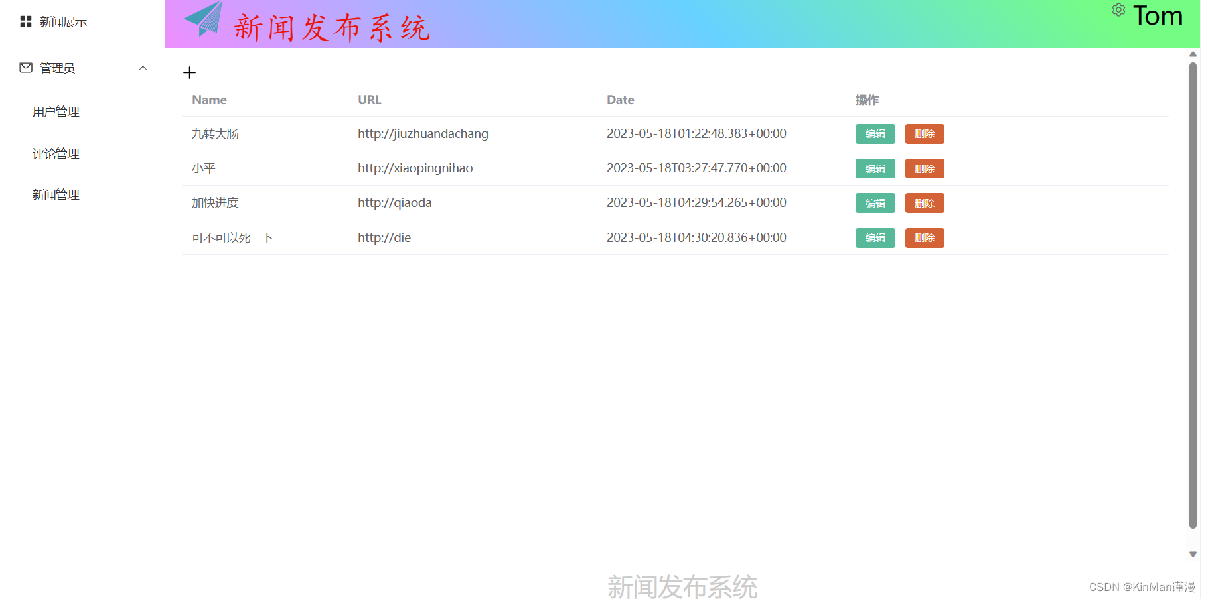Click the 编辑 button for 小平
This screenshot has height=599, width=1206.
coord(875,168)
